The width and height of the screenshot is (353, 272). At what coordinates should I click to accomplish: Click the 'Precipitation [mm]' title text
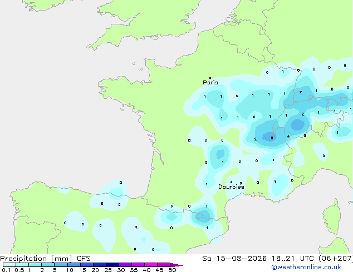tap(36, 259)
